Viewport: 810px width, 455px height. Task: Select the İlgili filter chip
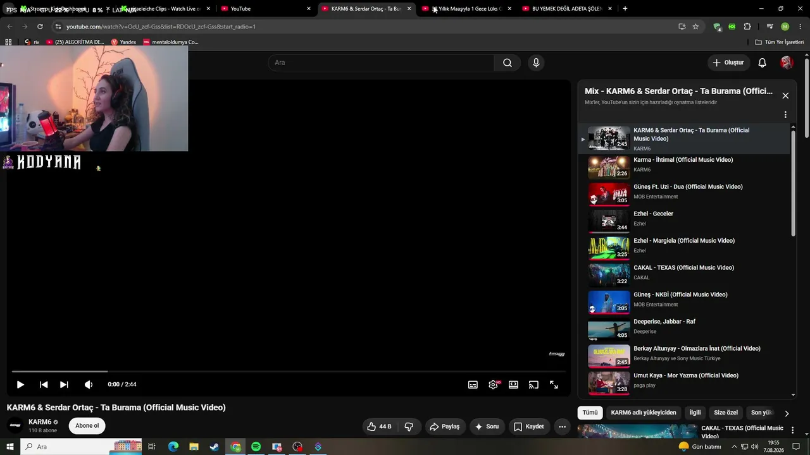click(695, 413)
